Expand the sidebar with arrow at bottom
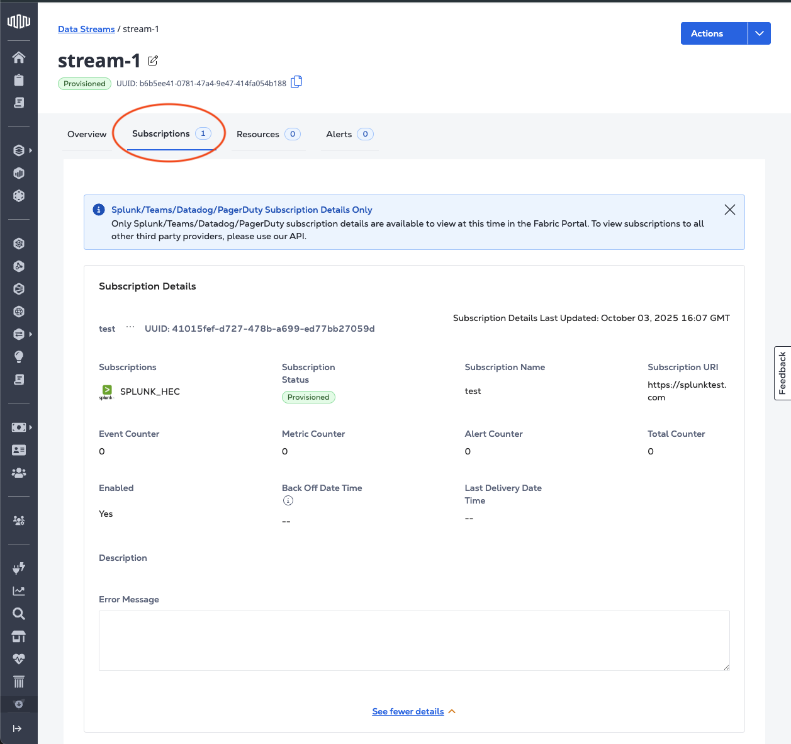 point(18,728)
